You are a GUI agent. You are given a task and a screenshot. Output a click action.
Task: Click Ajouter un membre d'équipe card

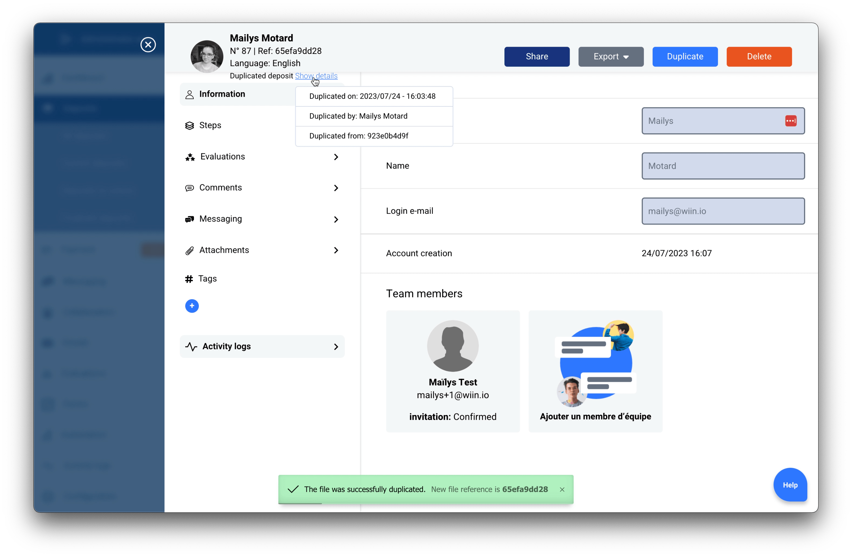point(595,371)
